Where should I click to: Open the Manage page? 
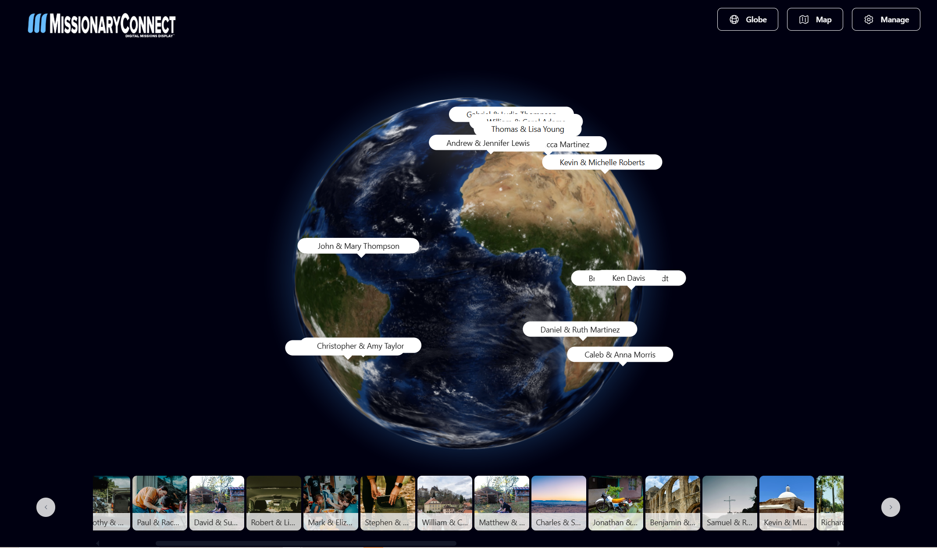tap(885, 19)
